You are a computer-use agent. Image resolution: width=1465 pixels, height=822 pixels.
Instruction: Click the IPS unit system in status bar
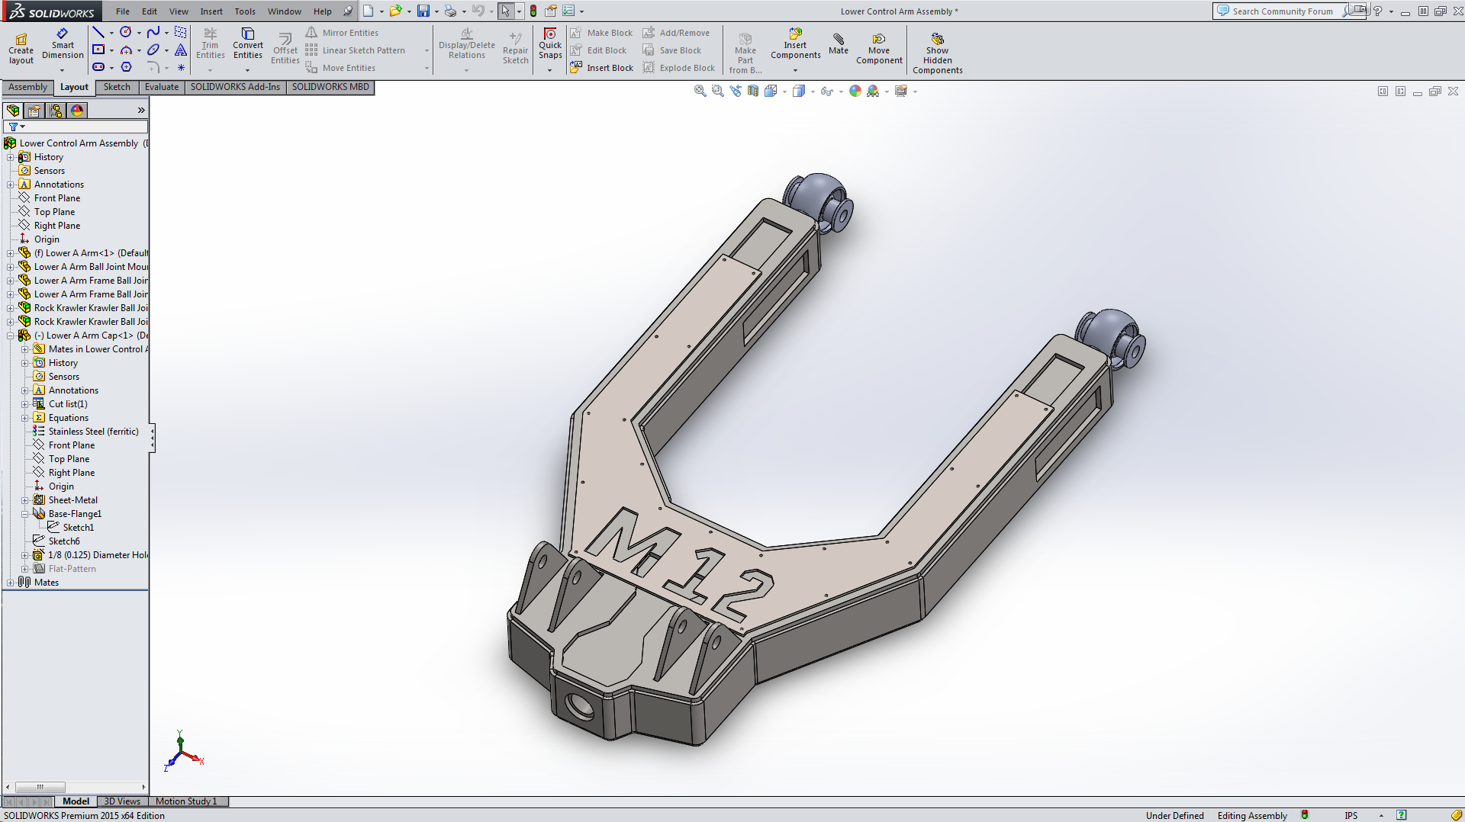tap(1351, 815)
